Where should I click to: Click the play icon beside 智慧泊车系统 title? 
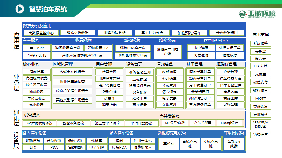(x=19, y=9)
